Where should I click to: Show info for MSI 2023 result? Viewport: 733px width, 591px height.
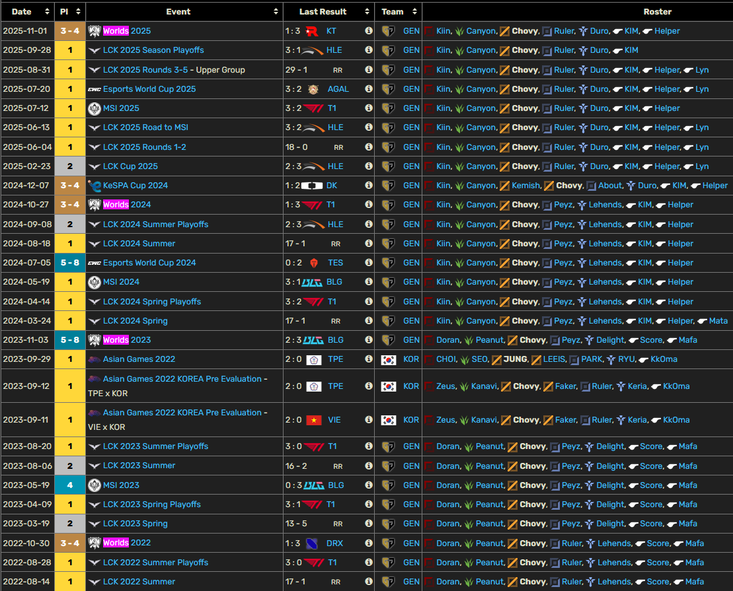(x=369, y=485)
